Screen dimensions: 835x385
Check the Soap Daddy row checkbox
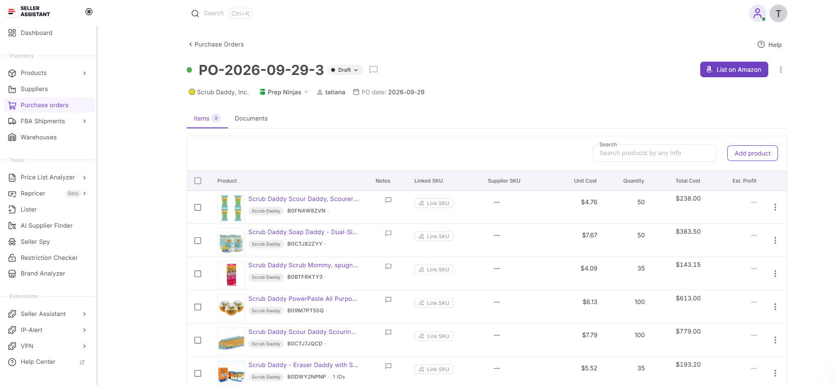[198, 241]
